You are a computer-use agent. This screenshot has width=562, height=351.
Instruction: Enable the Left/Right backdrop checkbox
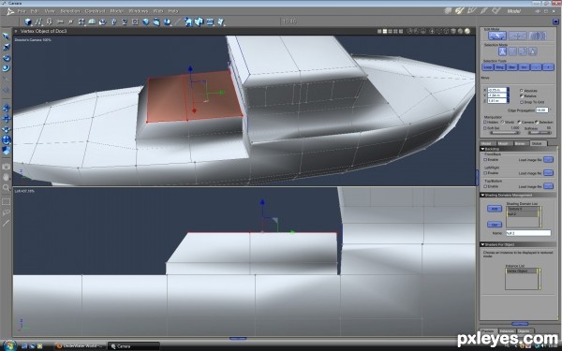pos(485,173)
